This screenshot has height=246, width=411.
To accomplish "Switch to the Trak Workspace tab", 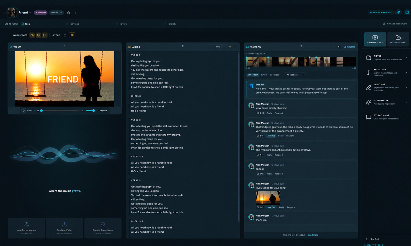I will 398,39.
